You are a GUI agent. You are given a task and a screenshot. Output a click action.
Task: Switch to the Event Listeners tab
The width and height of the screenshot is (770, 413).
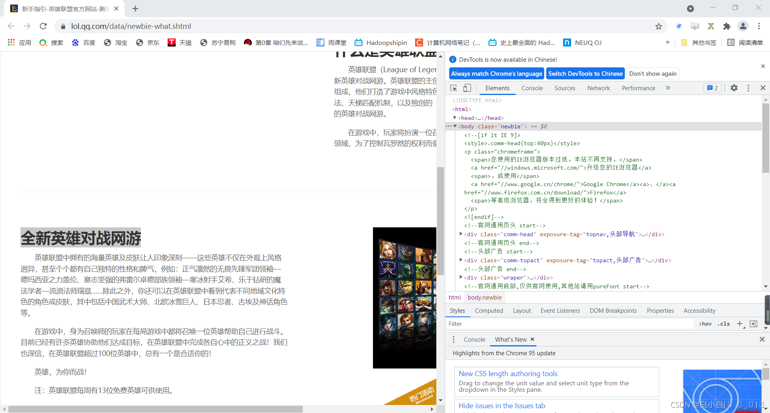tap(560, 311)
